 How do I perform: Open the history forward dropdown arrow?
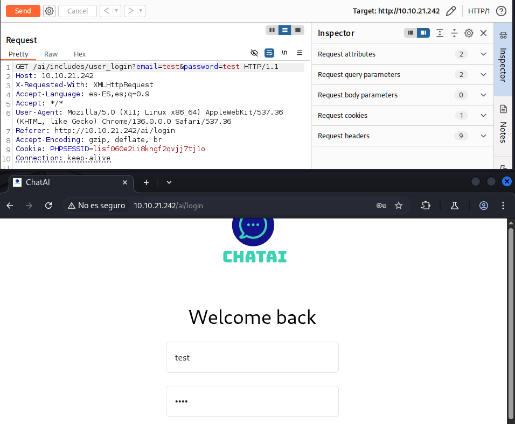pyautogui.click(x=141, y=11)
